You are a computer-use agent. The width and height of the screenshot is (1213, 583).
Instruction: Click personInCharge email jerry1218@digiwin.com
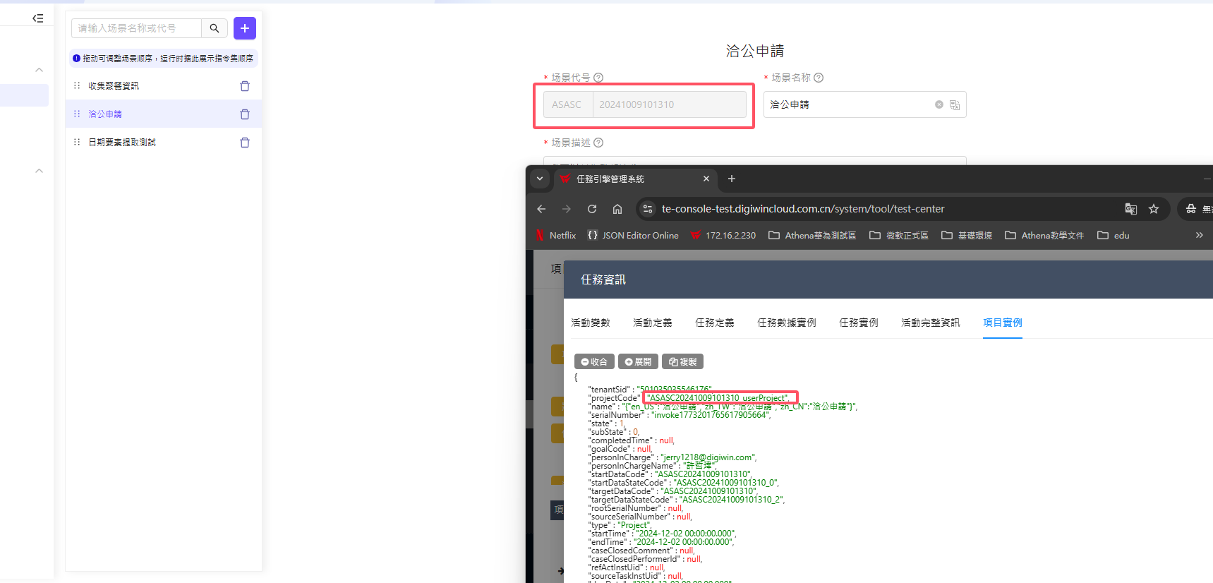(708, 457)
